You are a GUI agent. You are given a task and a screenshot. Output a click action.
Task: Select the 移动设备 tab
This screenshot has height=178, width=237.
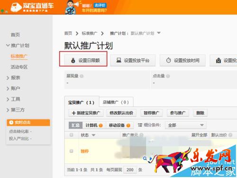pos(119,125)
